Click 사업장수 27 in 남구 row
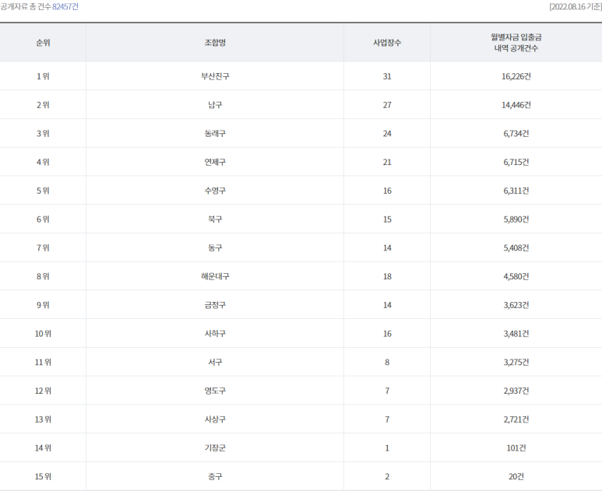Viewport: 602px width, 491px height. tap(387, 105)
